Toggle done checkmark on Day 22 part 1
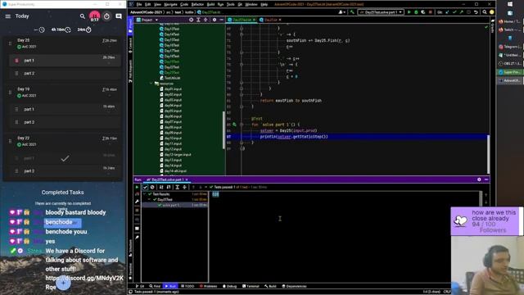This screenshot has height=295, width=524. (65, 158)
